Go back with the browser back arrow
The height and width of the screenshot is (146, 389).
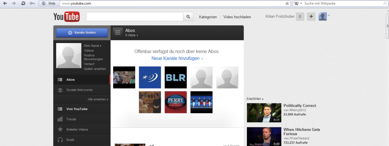(5, 3)
